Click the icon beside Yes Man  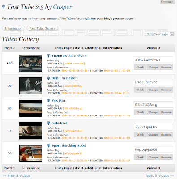click(48, 101)
